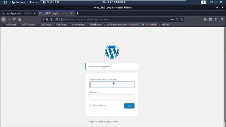Open the clock and calendar panel

pos(114,2)
